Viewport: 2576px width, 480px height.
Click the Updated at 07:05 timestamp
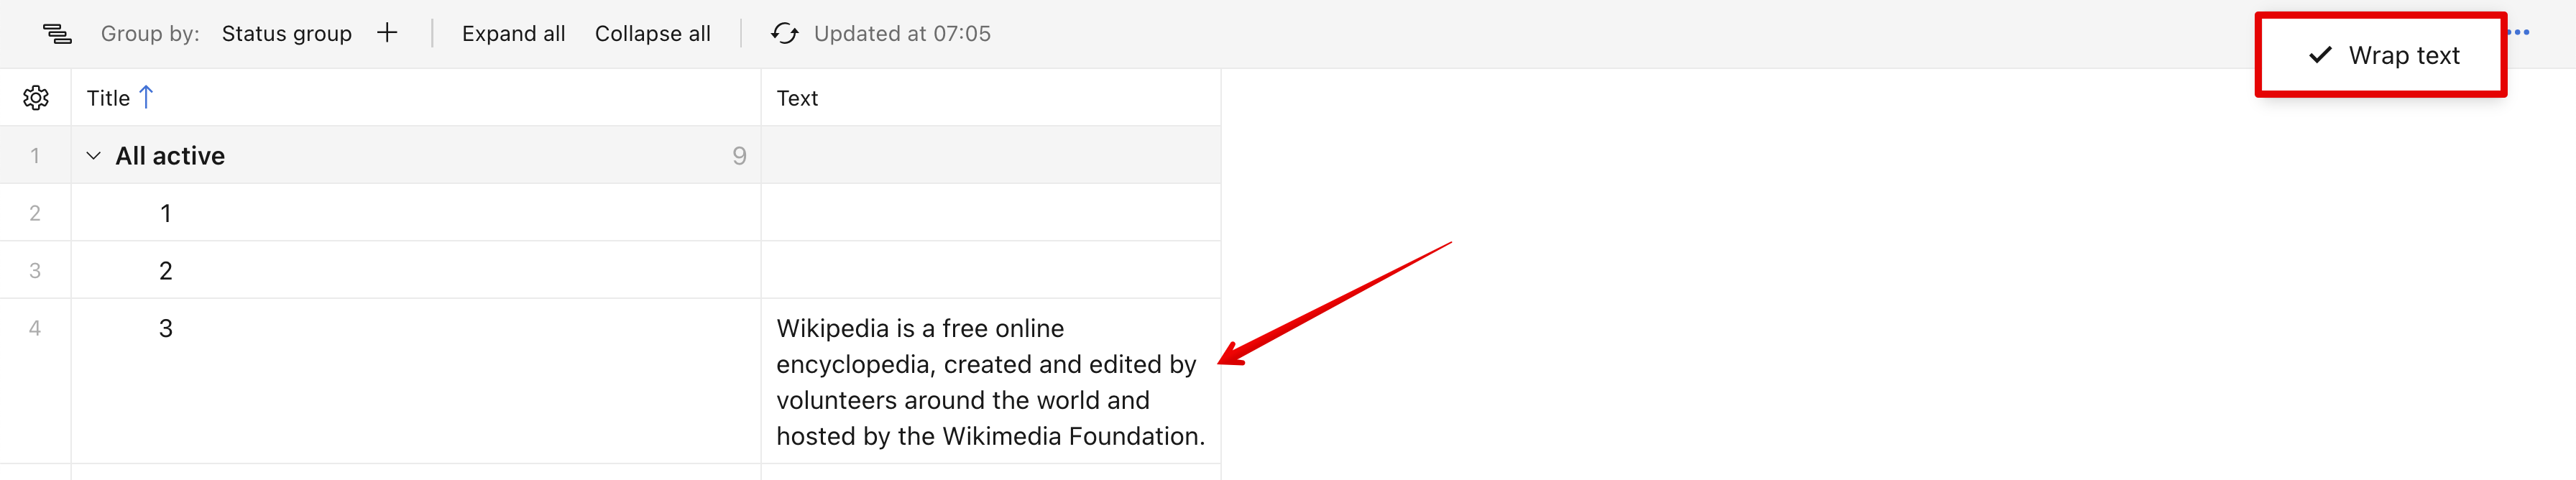(901, 34)
